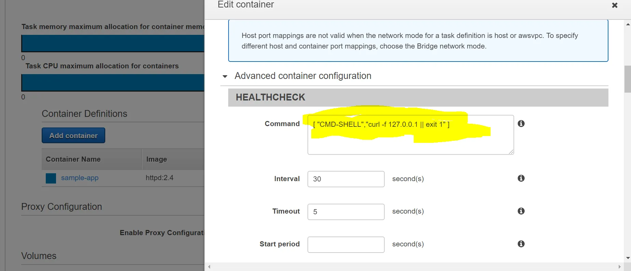Viewport: 631px width, 271px height.
Task: Click horizontal scroll right arrow
Action: [x=619, y=267]
